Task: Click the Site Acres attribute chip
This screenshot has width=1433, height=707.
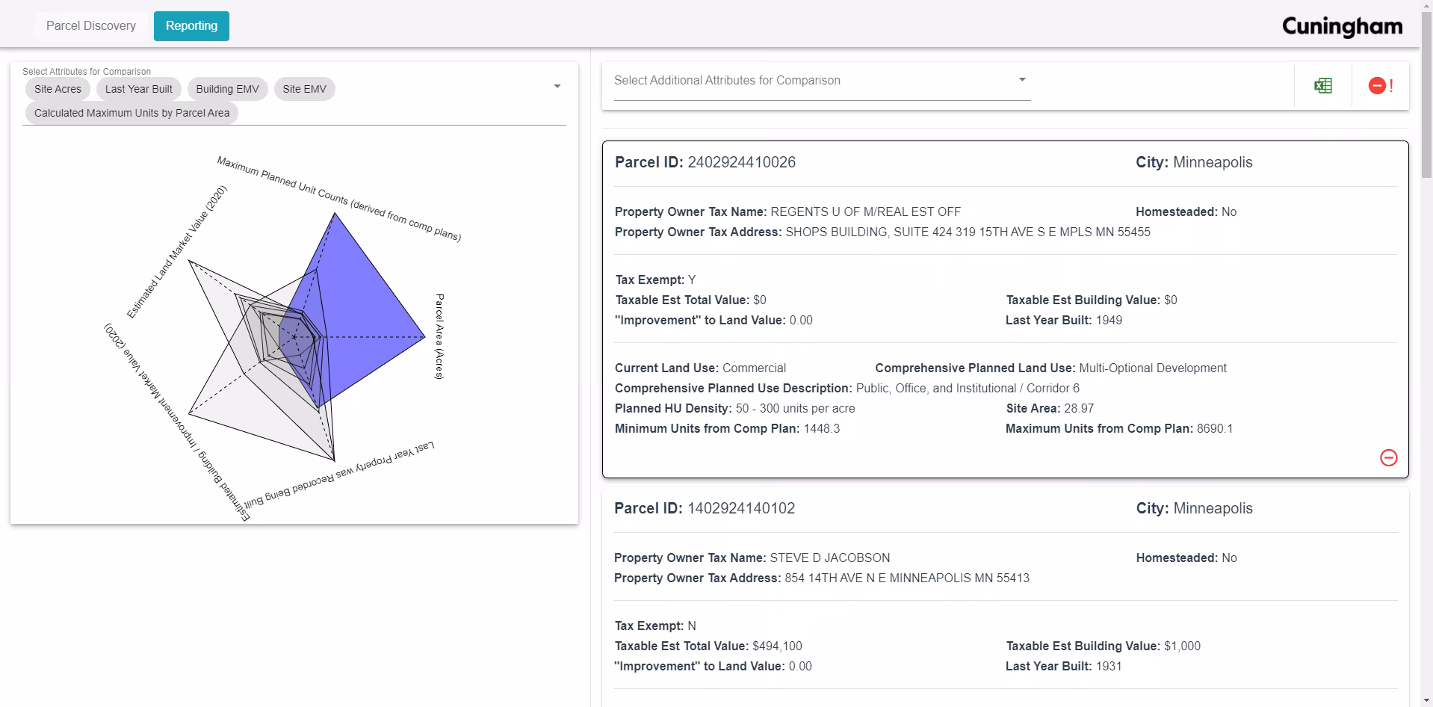Action: (58, 89)
